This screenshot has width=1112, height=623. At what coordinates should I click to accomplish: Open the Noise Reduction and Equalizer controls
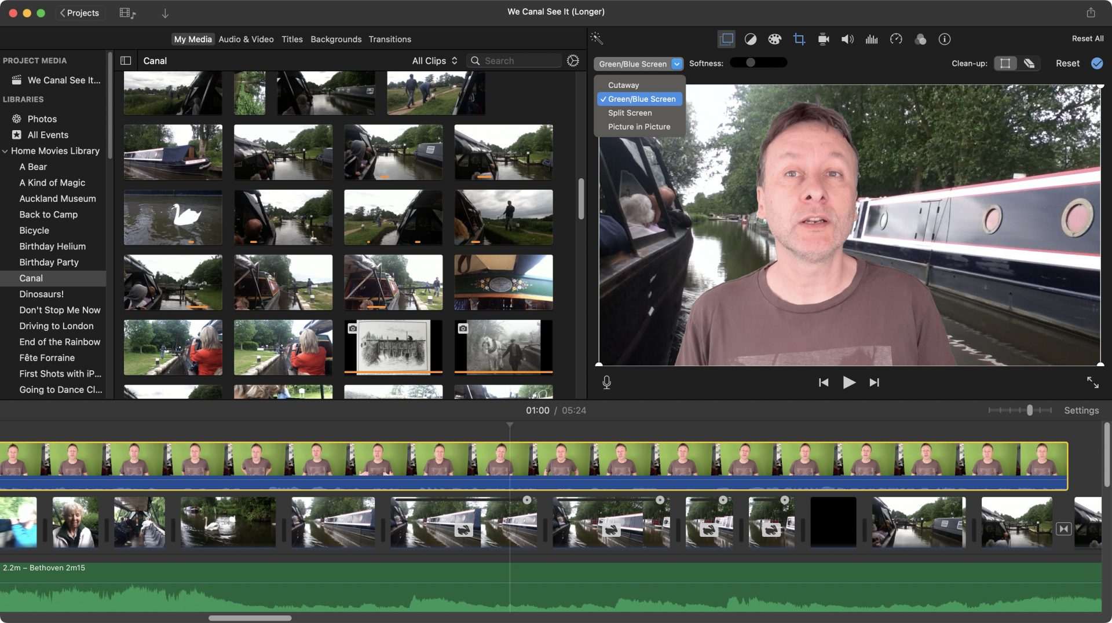click(x=872, y=39)
